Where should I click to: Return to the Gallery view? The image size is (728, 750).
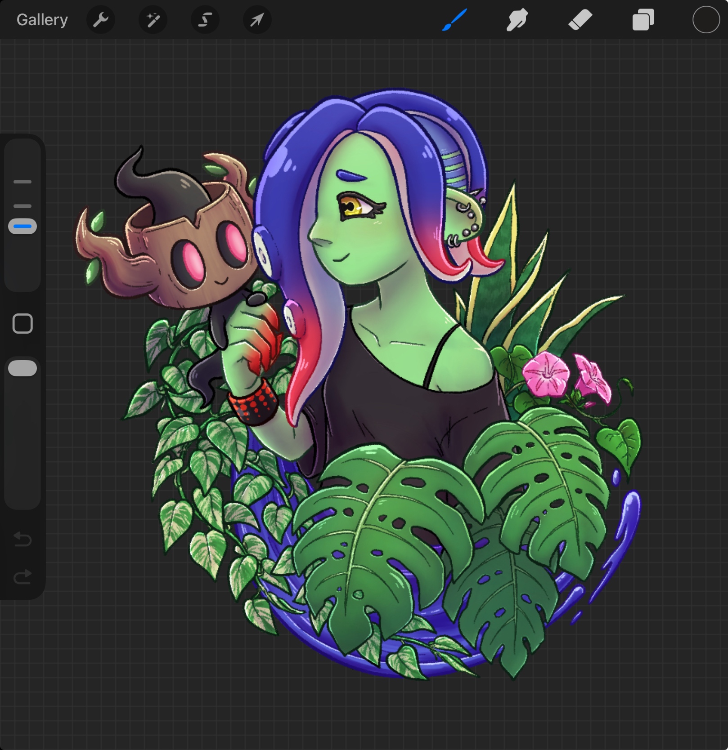(42, 20)
